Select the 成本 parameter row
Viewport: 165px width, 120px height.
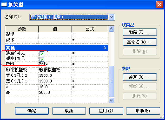pyautogui.click(x=57, y=40)
